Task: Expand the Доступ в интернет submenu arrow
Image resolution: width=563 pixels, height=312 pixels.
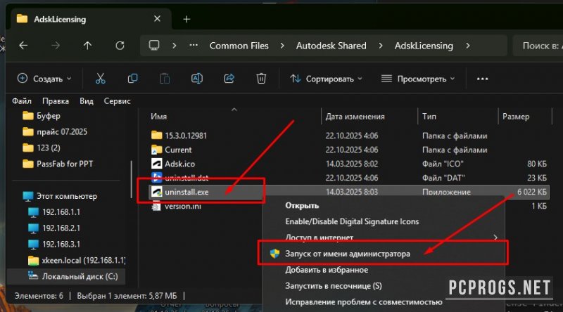Action: click(495, 238)
